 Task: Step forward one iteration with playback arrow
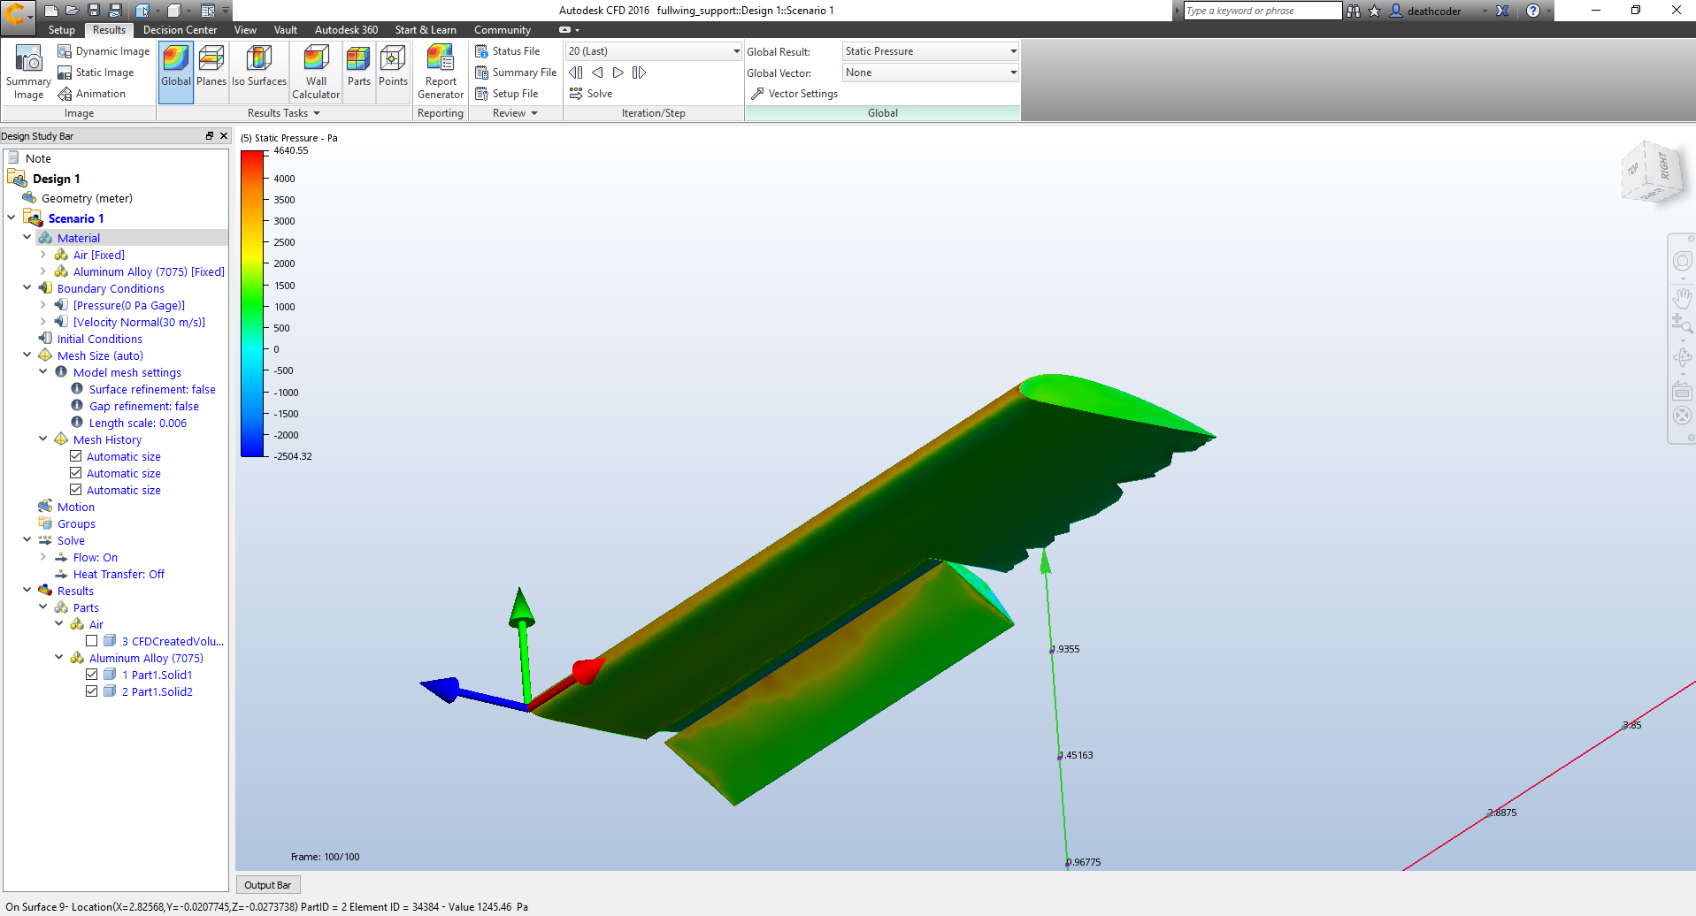(x=618, y=73)
